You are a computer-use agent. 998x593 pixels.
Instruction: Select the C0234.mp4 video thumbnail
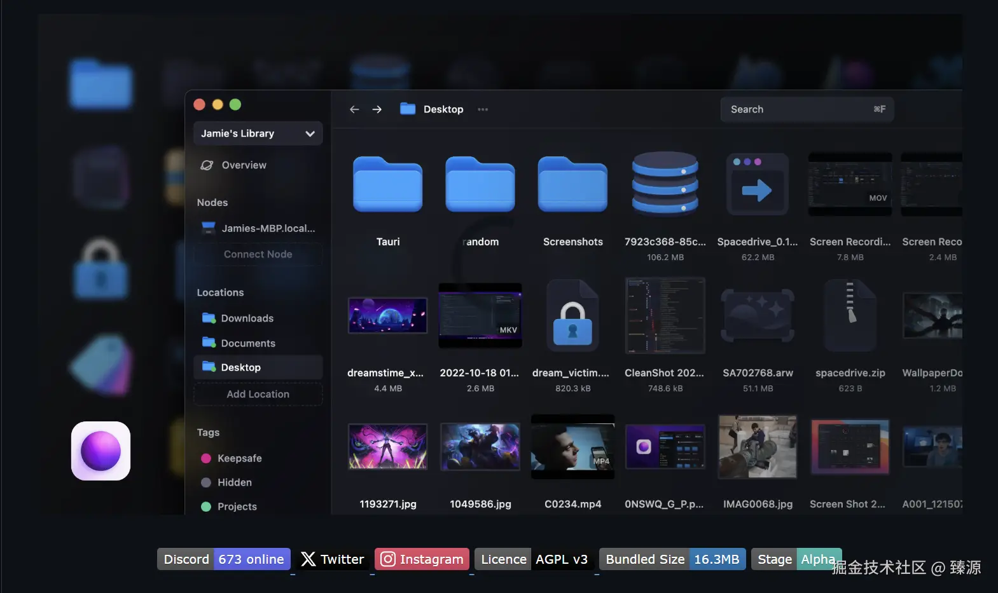tap(572, 447)
